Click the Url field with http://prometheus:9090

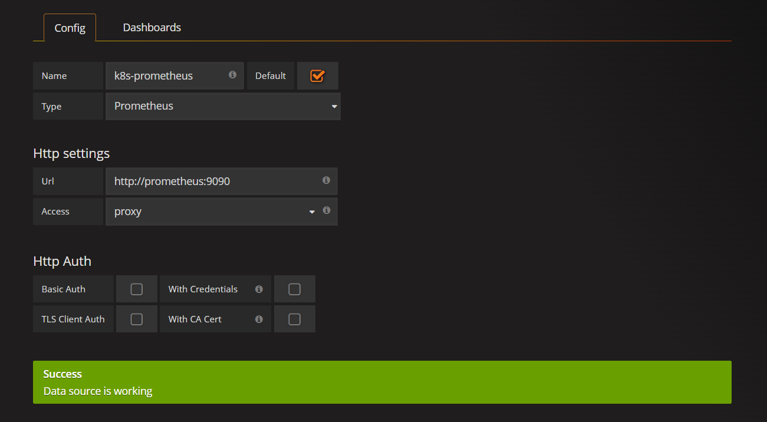tap(222, 181)
